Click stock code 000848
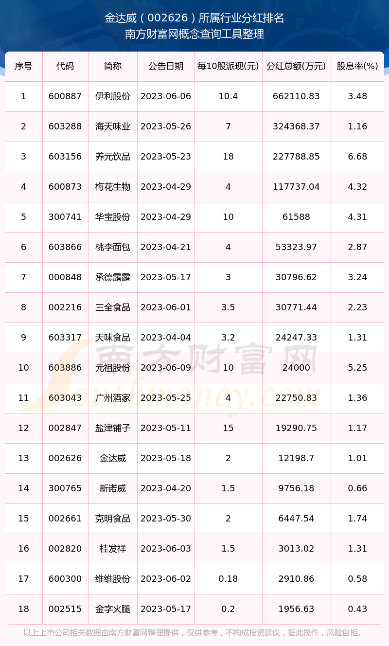The height and width of the screenshot is (646, 389). tap(65, 277)
